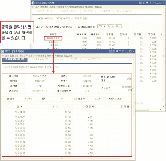Viewport: 166px width, 161px height.
Task: Click the pin icon in front window titlebar
Action: pos(117,51)
